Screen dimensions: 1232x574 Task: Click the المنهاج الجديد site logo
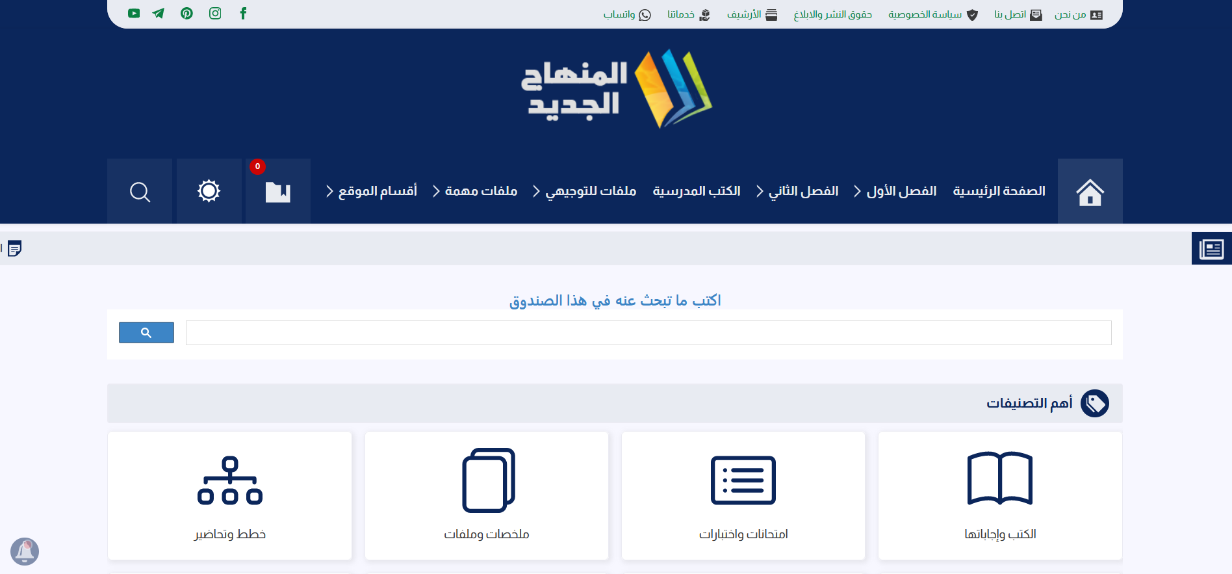tap(616, 88)
